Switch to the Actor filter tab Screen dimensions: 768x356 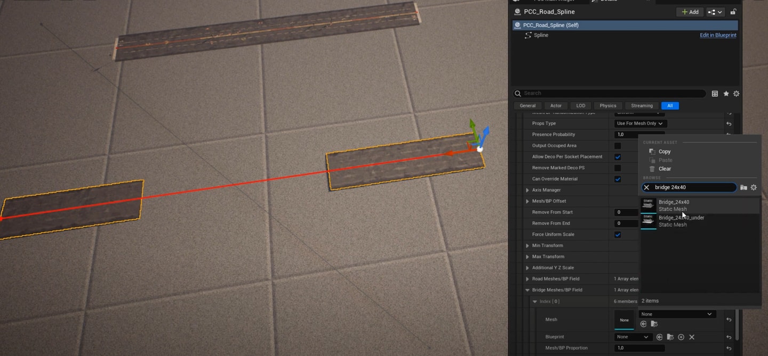pos(556,105)
